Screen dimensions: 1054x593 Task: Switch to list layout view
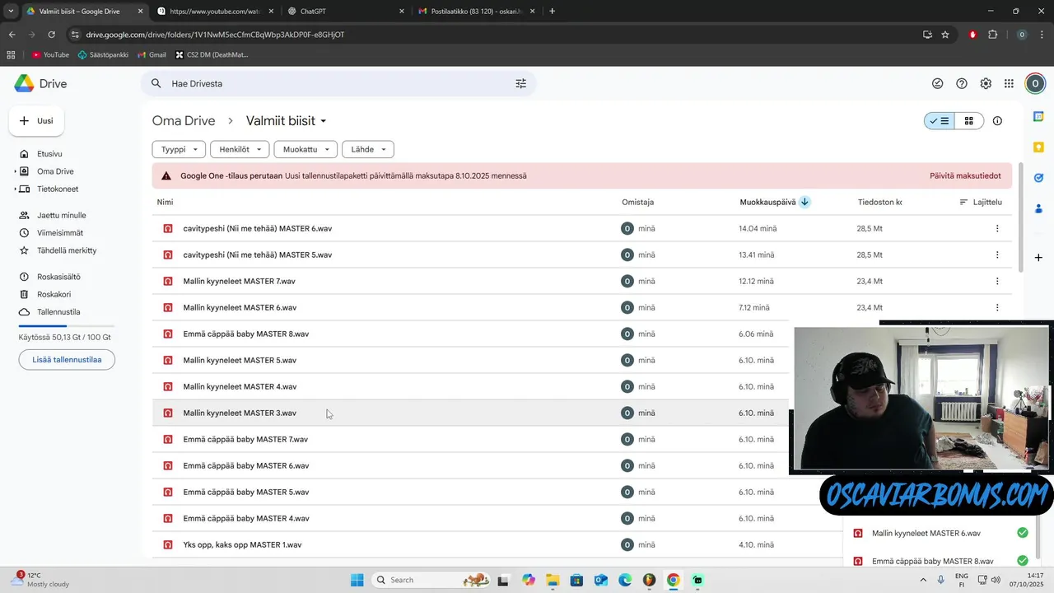tap(940, 121)
